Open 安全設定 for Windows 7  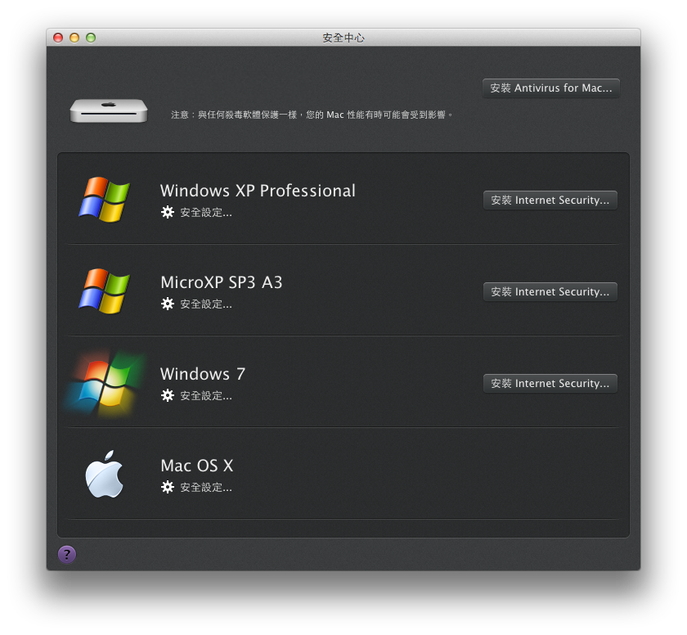tap(206, 396)
